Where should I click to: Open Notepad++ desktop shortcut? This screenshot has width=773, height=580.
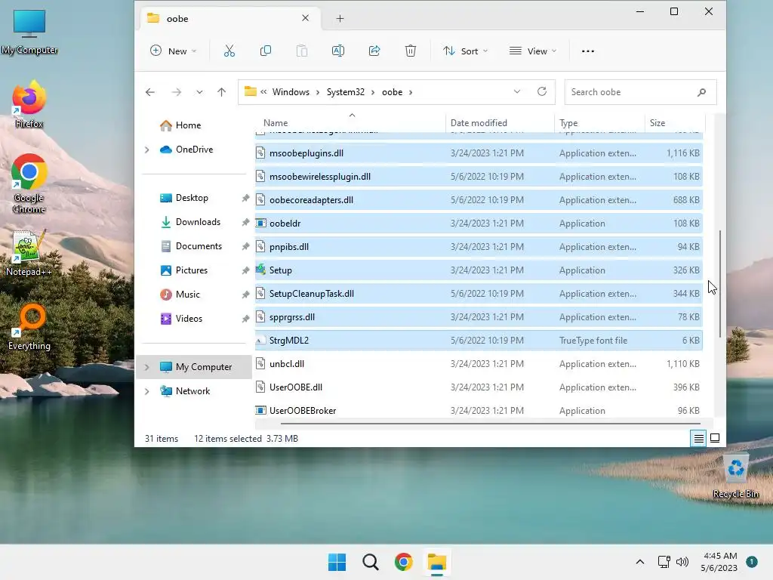click(x=29, y=252)
